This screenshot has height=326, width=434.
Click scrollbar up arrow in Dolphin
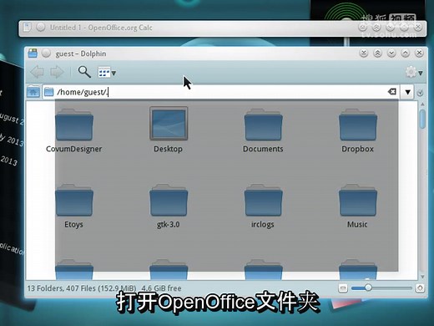422,104
